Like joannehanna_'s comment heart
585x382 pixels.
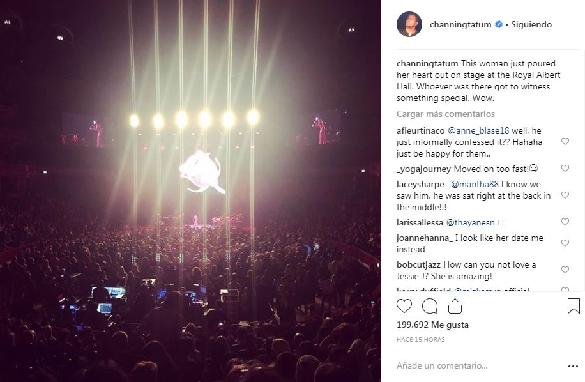(x=565, y=243)
